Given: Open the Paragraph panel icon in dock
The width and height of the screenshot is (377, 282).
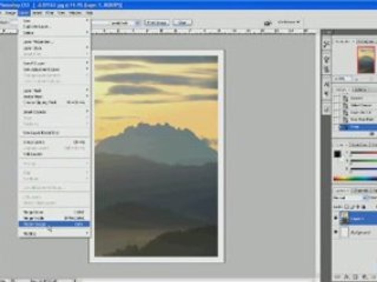Looking at the screenshot, I should [326, 94].
